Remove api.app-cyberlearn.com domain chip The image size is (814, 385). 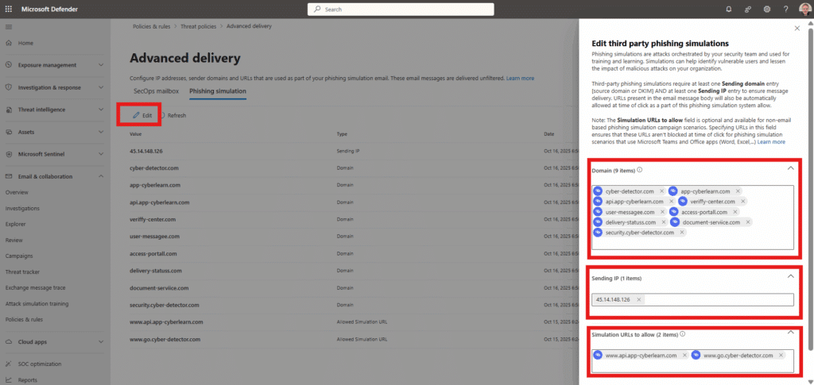click(671, 202)
